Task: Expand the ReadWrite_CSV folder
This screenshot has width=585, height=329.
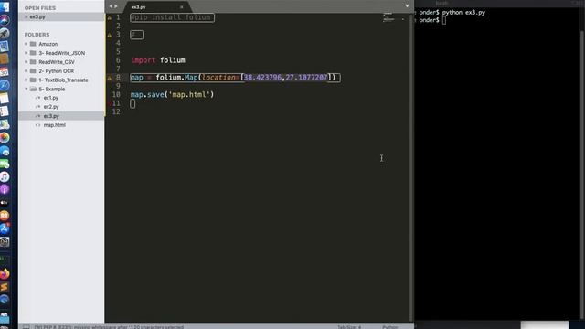Action: (27, 62)
